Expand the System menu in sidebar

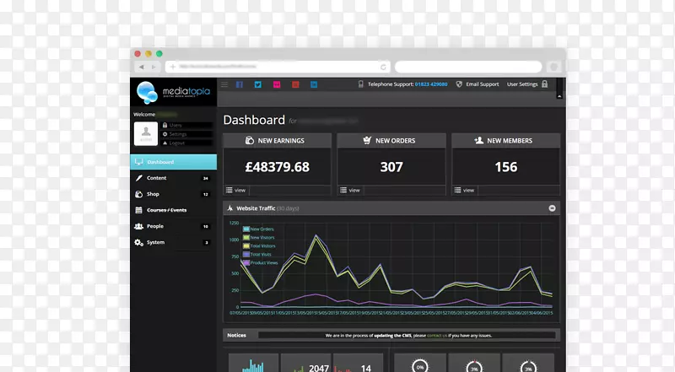tap(156, 242)
